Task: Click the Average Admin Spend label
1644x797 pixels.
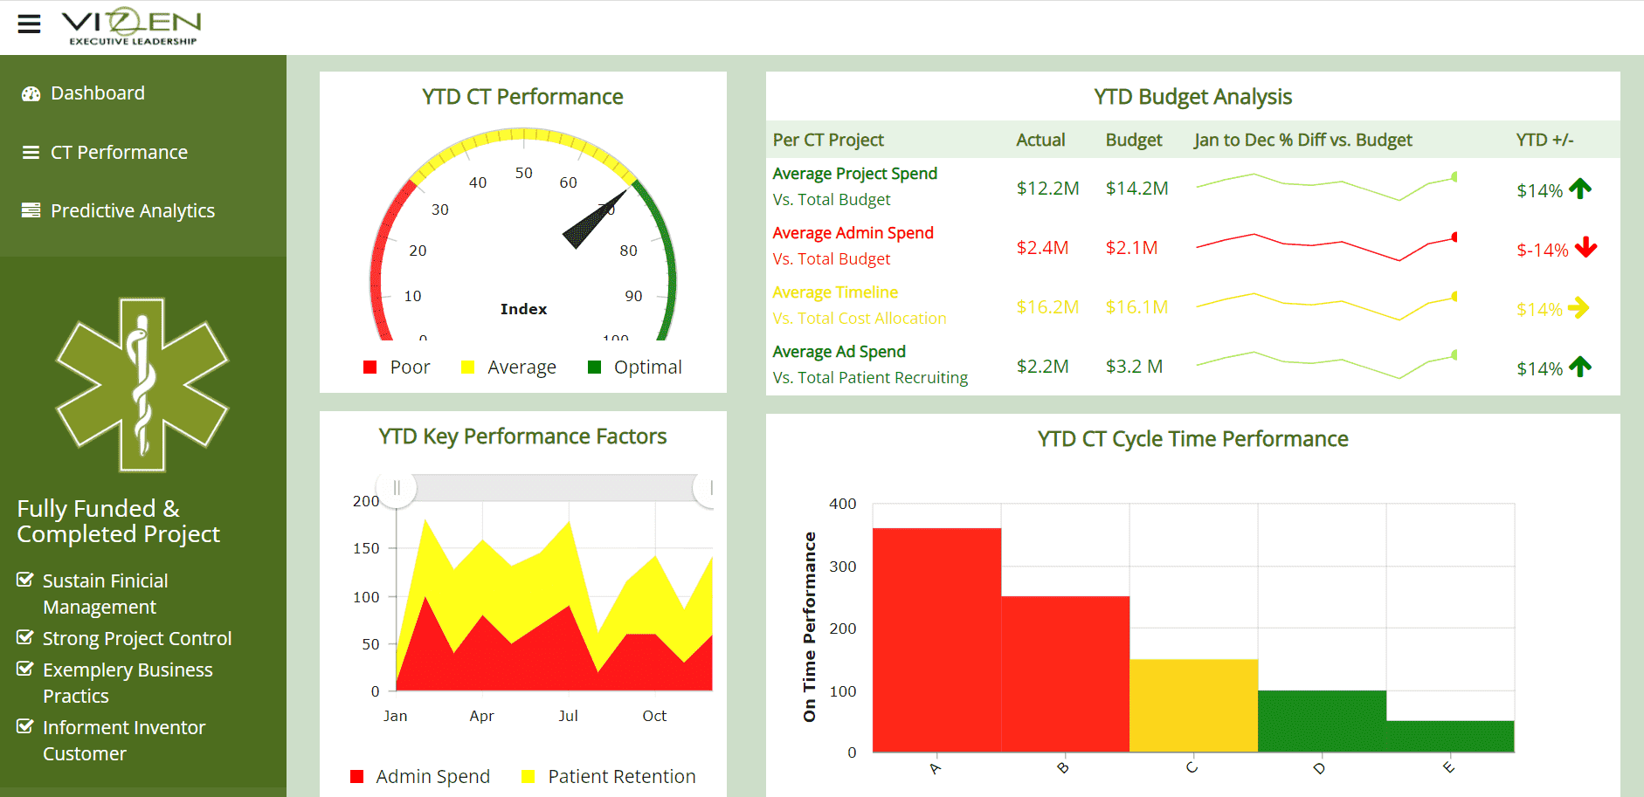Action: pyautogui.click(x=853, y=233)
